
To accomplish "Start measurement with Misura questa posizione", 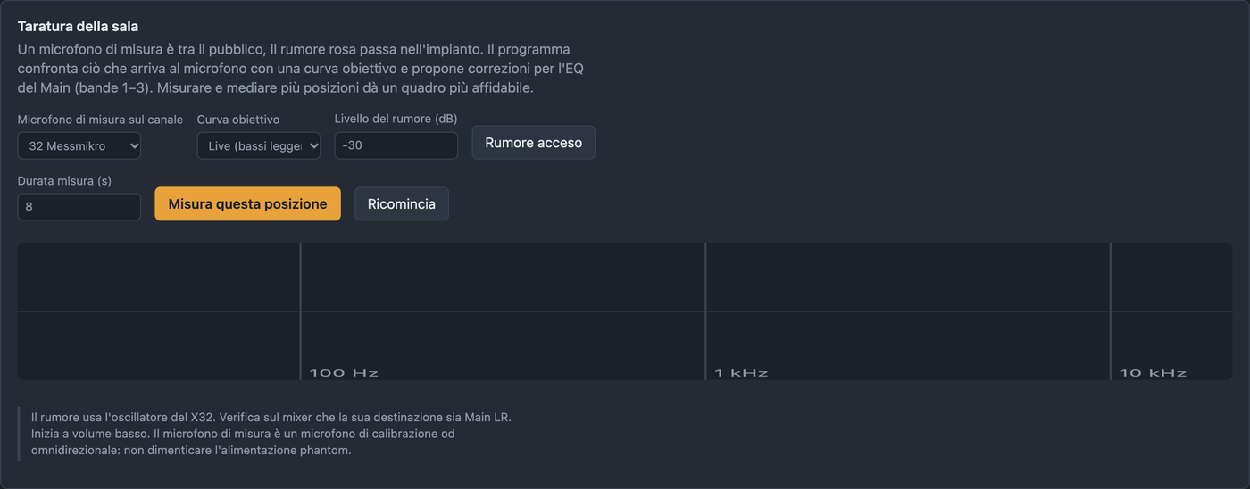I will (x=247, y=203).
